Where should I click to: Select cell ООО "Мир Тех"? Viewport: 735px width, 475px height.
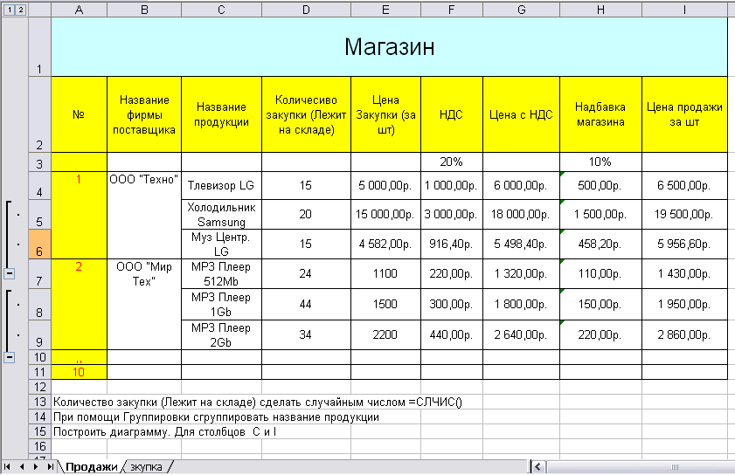[144, 304]
